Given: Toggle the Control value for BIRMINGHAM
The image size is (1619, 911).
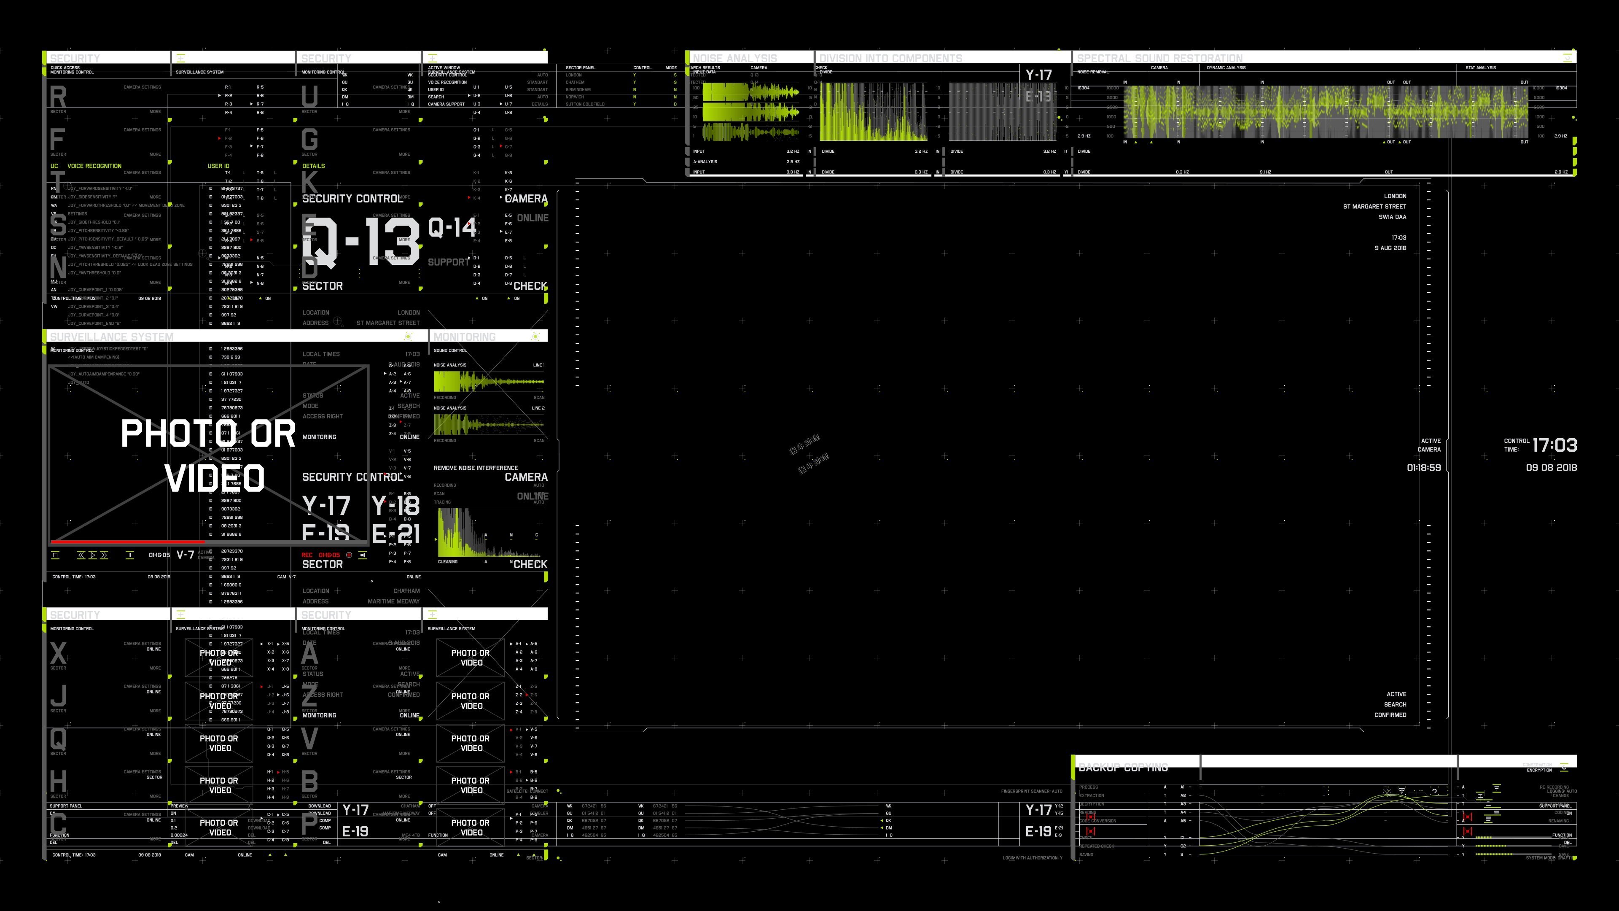Looking at the screenshot, I should click(635, 90).
